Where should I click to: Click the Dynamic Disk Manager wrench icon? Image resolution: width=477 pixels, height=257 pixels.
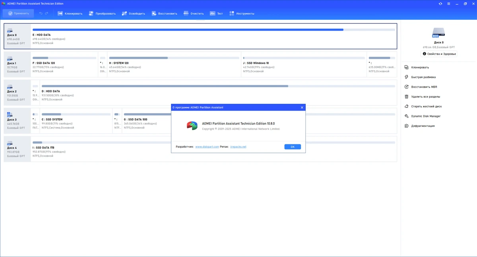pyautogui.click(x=406, y=116)
